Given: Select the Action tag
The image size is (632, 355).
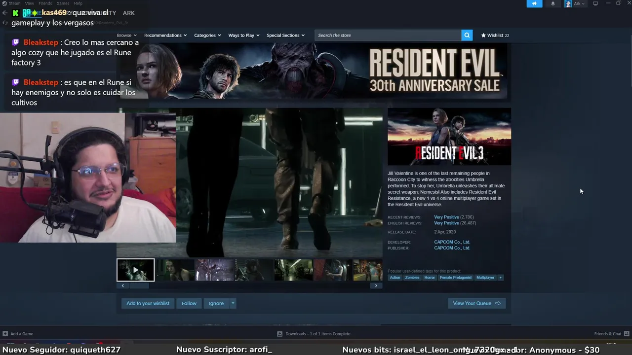Looking at the screenshot, I should pyautogui.click(x=395, y=278).
